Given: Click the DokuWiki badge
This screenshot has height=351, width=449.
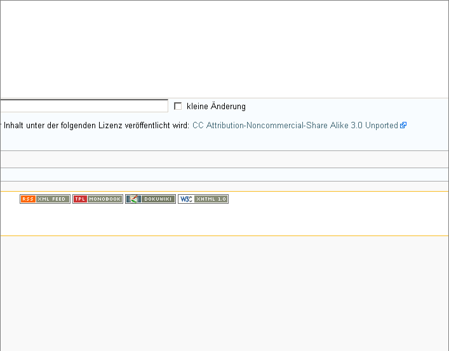Looking at the screenshot, I should (151, 199).
